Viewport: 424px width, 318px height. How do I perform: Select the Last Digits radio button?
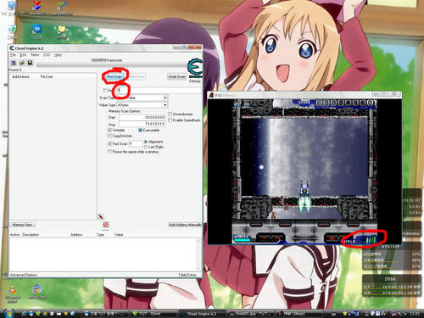pyautogui.click(x=146, y=147)
